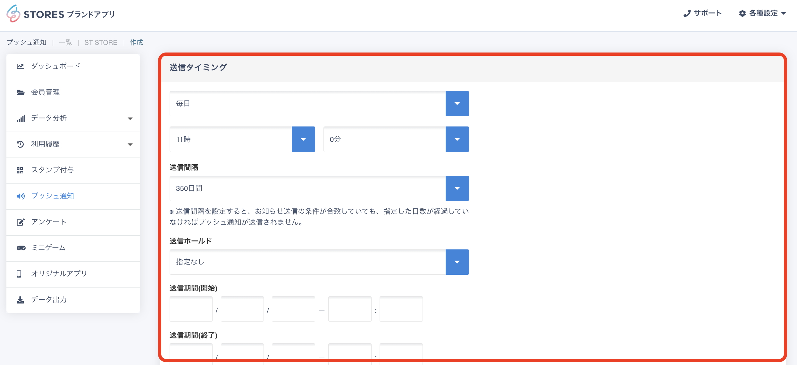Click the dashboard chart icon

20,66
